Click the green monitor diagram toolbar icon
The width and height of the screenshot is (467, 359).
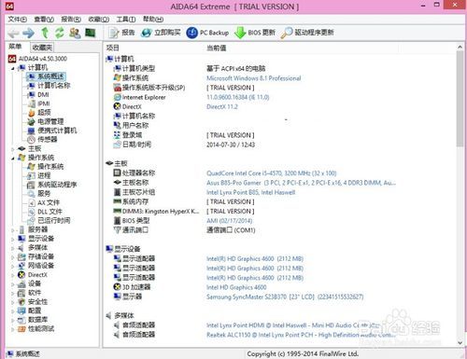click(x=91, y=33)
